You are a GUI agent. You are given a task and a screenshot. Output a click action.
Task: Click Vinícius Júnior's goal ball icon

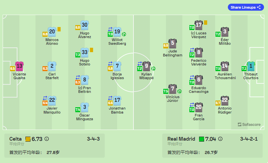tap(179, 92)
